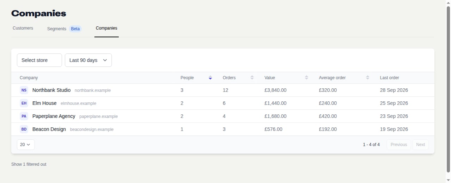Click Elm House's 6 orders cell
The width and height of the screenshot is (451, 183).
(x=224, y=103)
